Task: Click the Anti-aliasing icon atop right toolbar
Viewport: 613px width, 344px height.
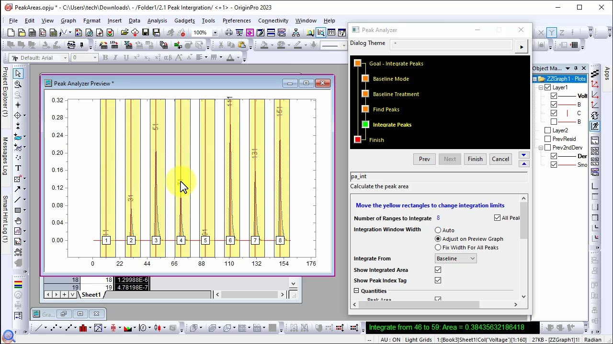Action: click(595, 74)
